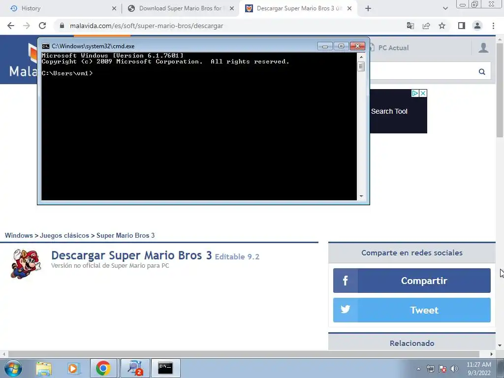Open the Windows Start menu
The height and width of the screenshot is (378, 504).
[x=13, y=368]
